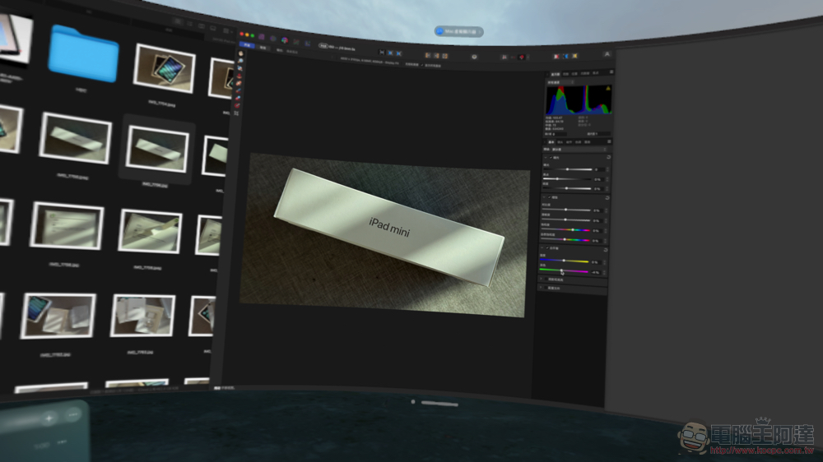The height and width of the screenshot is (462, 823).
Task: Open the blue folder in Finder window
Action: pos(83,54)
